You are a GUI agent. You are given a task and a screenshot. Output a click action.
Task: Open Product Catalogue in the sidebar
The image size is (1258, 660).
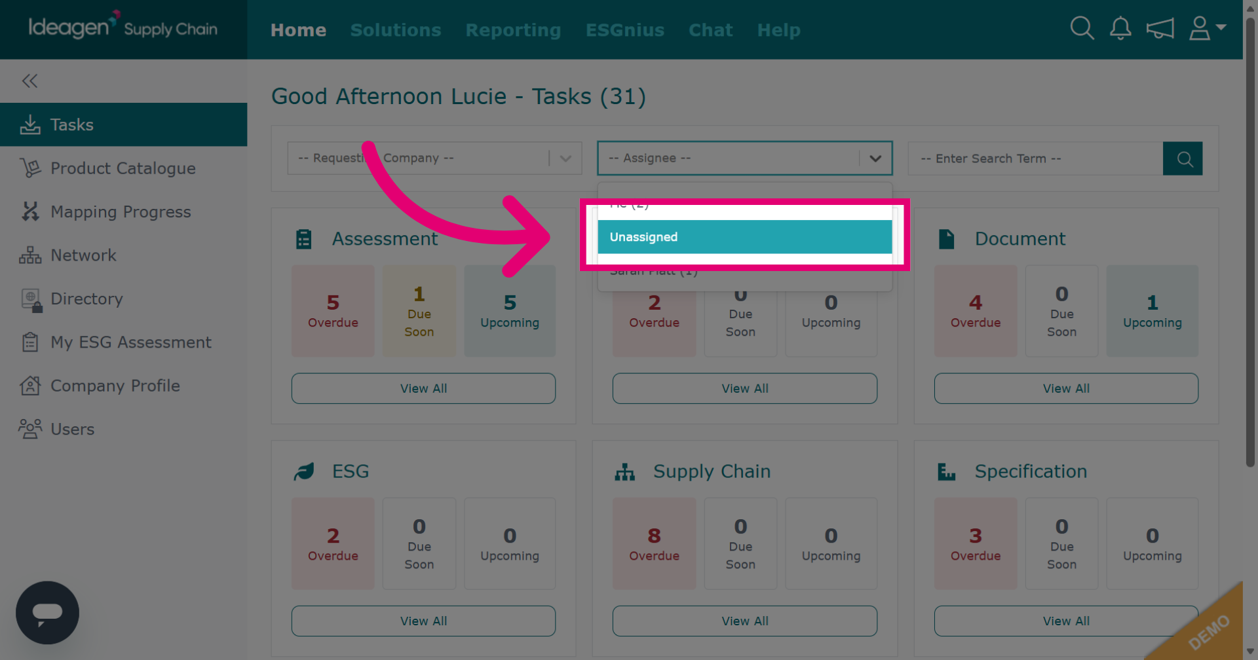tap(123, 168)
